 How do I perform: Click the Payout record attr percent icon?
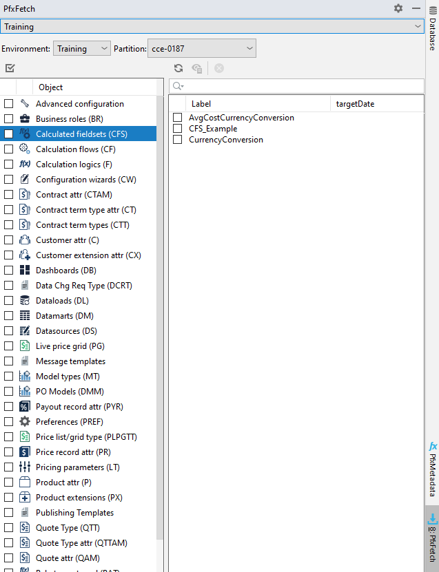tap(25, 407)
